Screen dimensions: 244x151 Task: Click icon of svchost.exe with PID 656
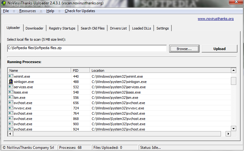[11, 103]
